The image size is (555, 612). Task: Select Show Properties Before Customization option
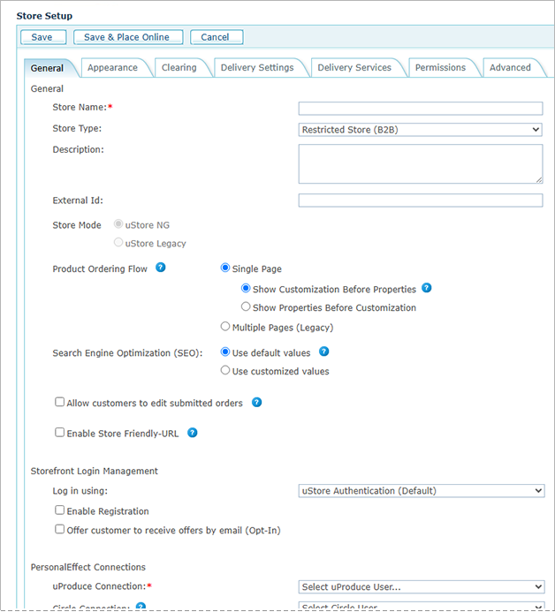246,307
